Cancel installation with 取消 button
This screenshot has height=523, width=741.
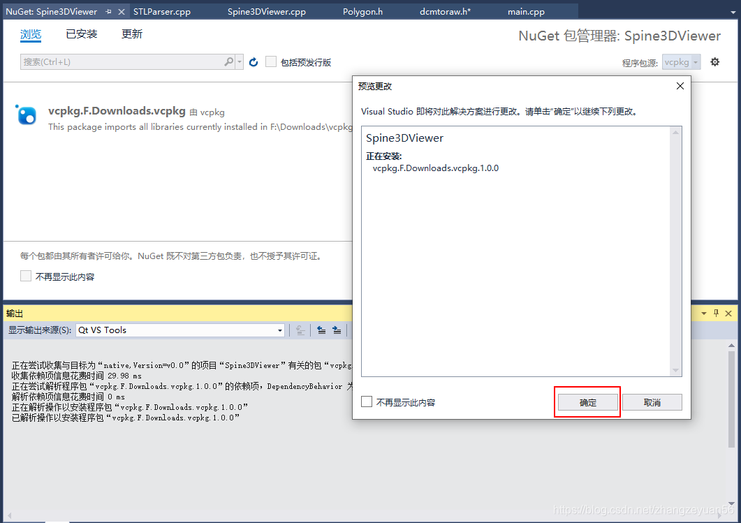tap(652, 402)
